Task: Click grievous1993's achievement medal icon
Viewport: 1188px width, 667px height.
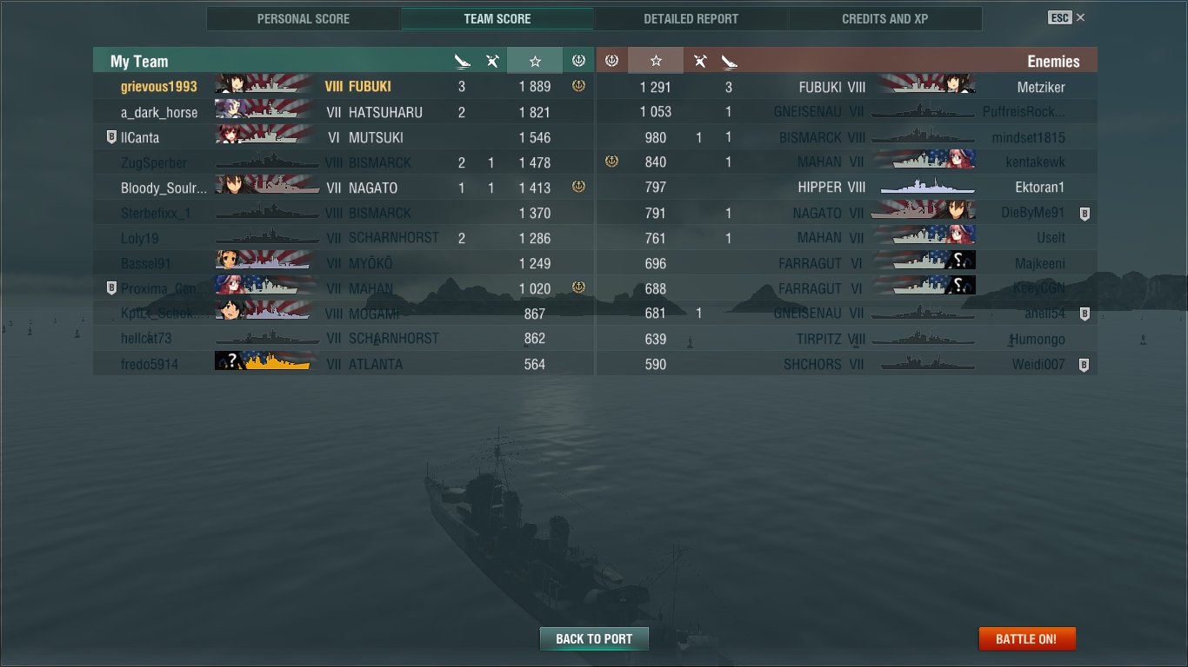Action: click(x=578, y=86)
